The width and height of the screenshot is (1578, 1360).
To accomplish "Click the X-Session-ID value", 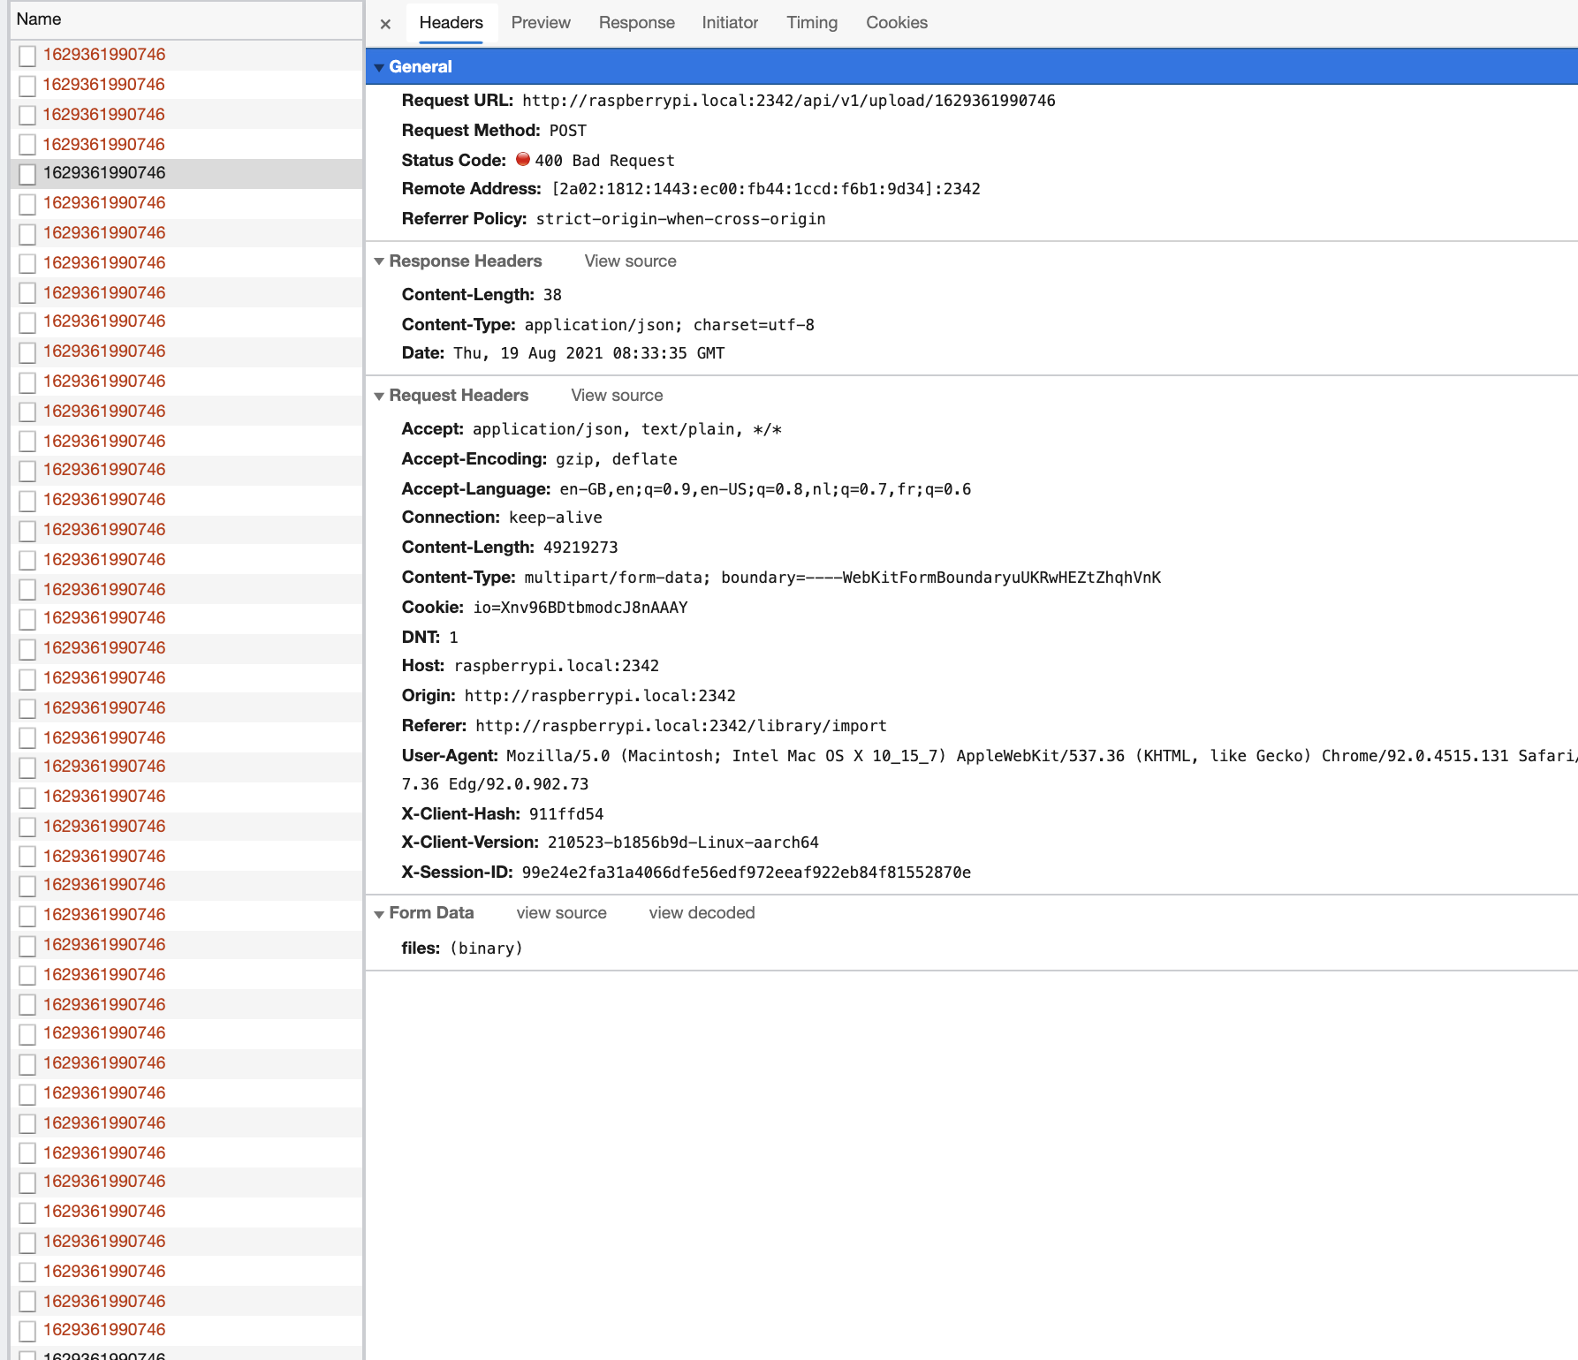I will pyautogui.click(x=746, y=873).
